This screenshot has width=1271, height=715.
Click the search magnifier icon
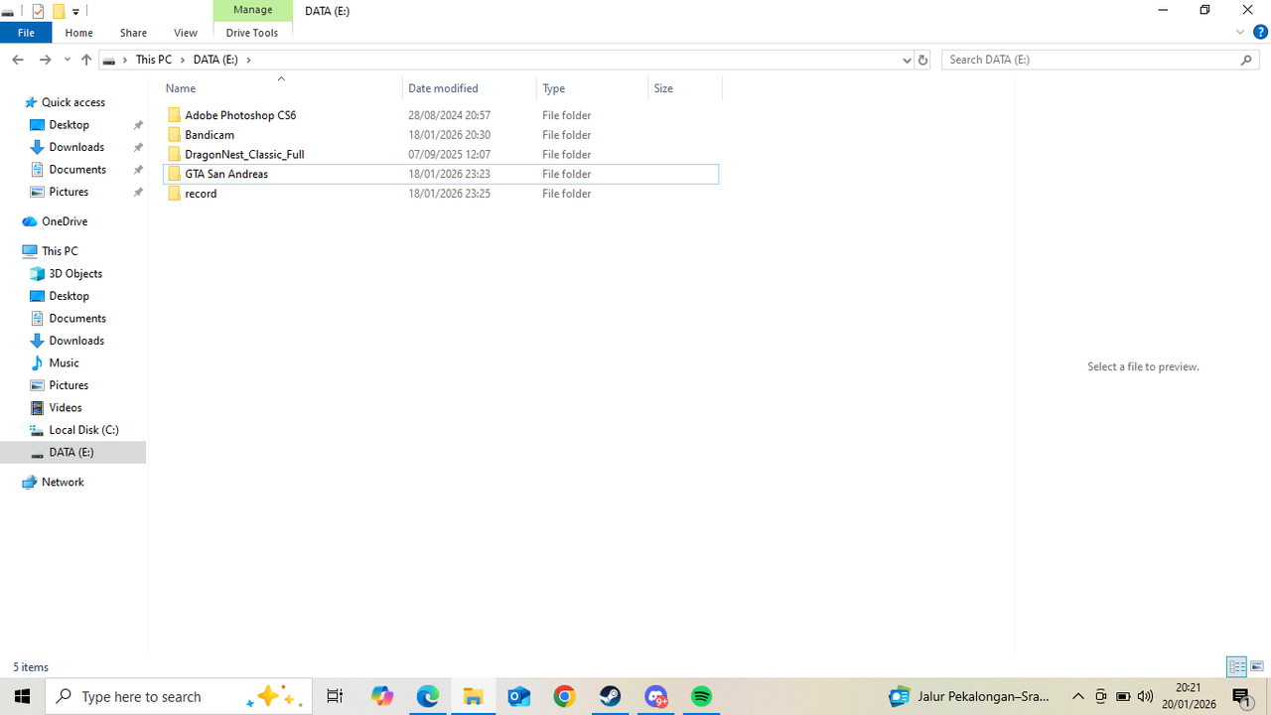(1247, 60)
